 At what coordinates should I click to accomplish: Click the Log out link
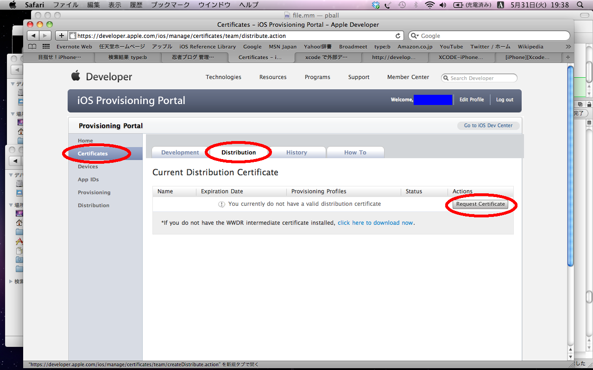tap(505, 99)
